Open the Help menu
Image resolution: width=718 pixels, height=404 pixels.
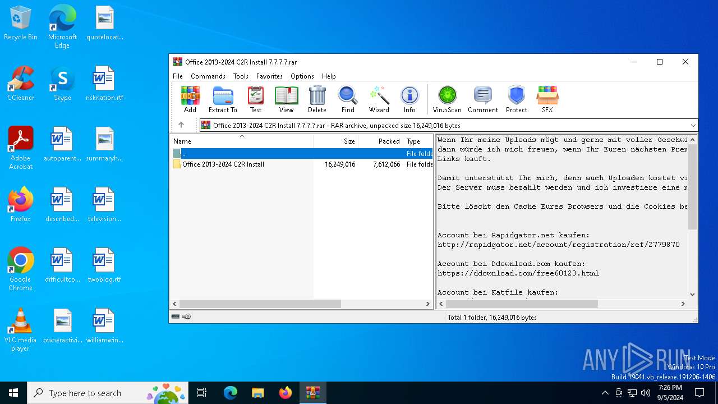[329, 76]
